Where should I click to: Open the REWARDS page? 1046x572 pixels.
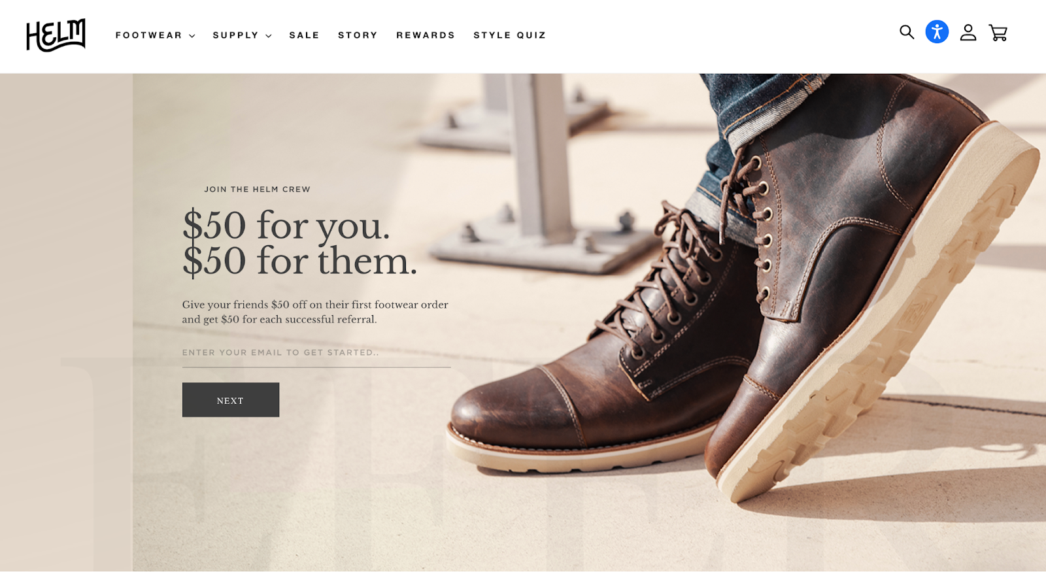click(x=426, y=35)
